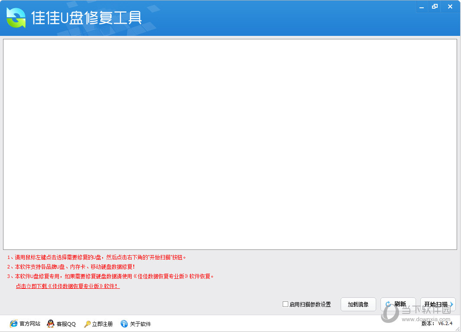Click the QQ penguin icon for 客服QQ
This screenshot has height=332, width=461.
point(51,323)
